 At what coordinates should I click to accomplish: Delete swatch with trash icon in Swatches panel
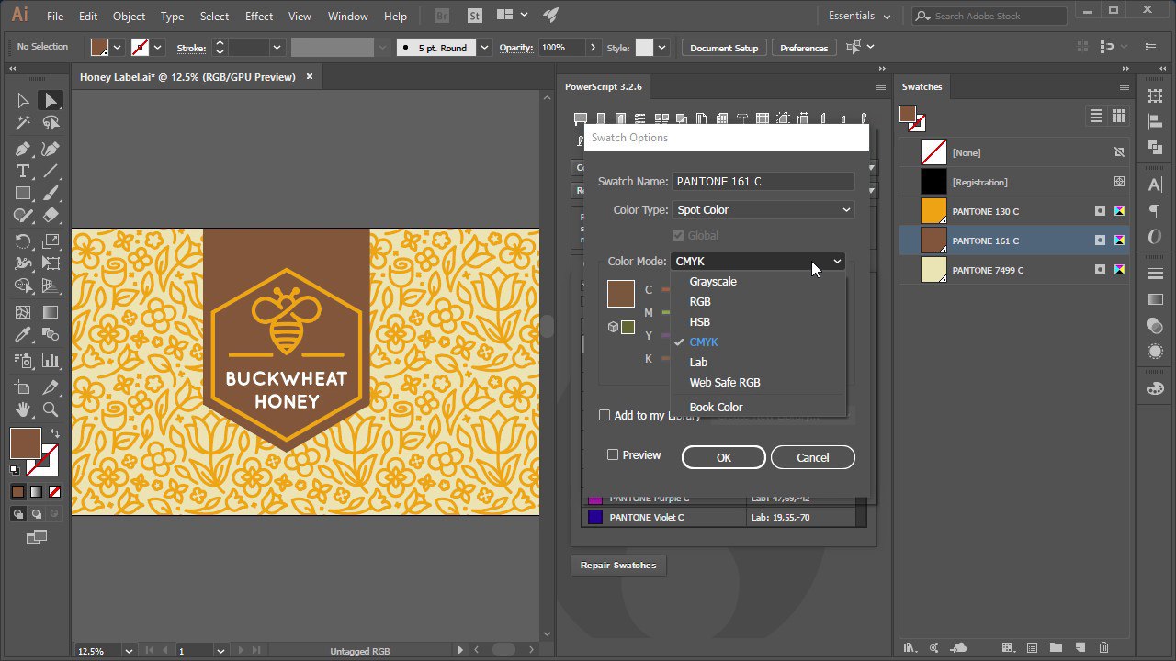[x=1103, y=648]
